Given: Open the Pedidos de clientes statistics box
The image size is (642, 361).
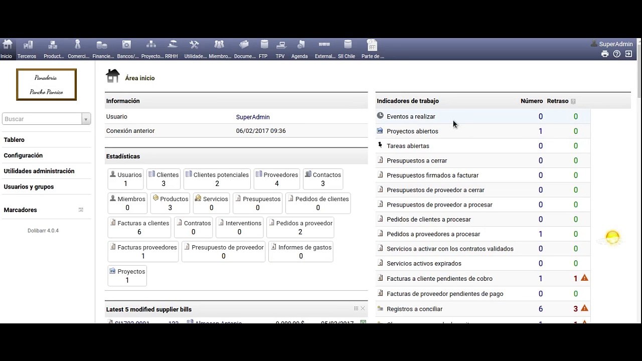Looking at the screenshot, I should coord(318,203).
